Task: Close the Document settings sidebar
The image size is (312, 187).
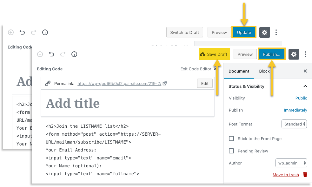Action: [x=305, y=71]
